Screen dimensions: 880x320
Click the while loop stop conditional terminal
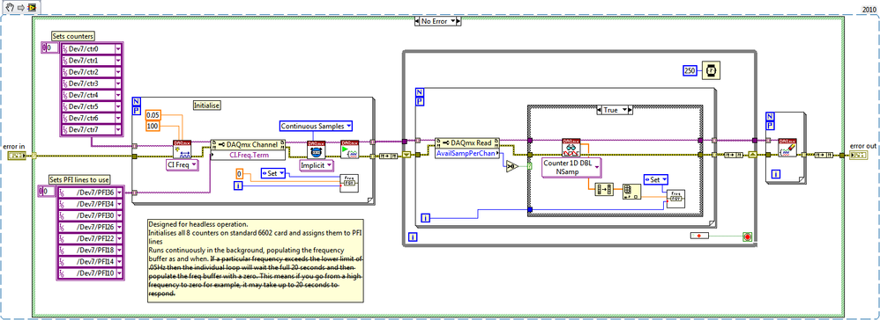[747, 236]
